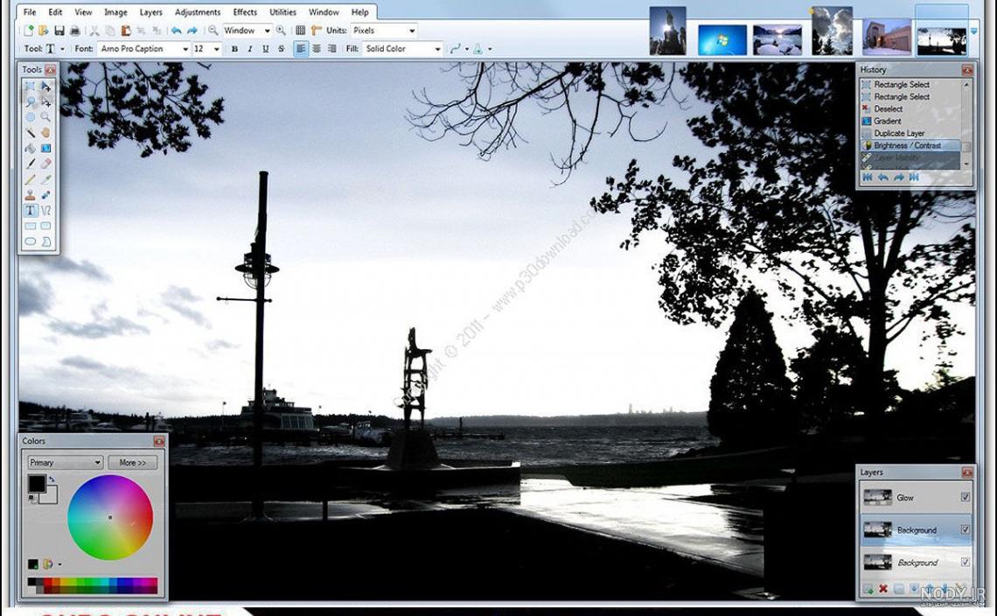Select the Rectangle Select tool
The height and width of the screenshot is (616, 997).
point(30,86)
